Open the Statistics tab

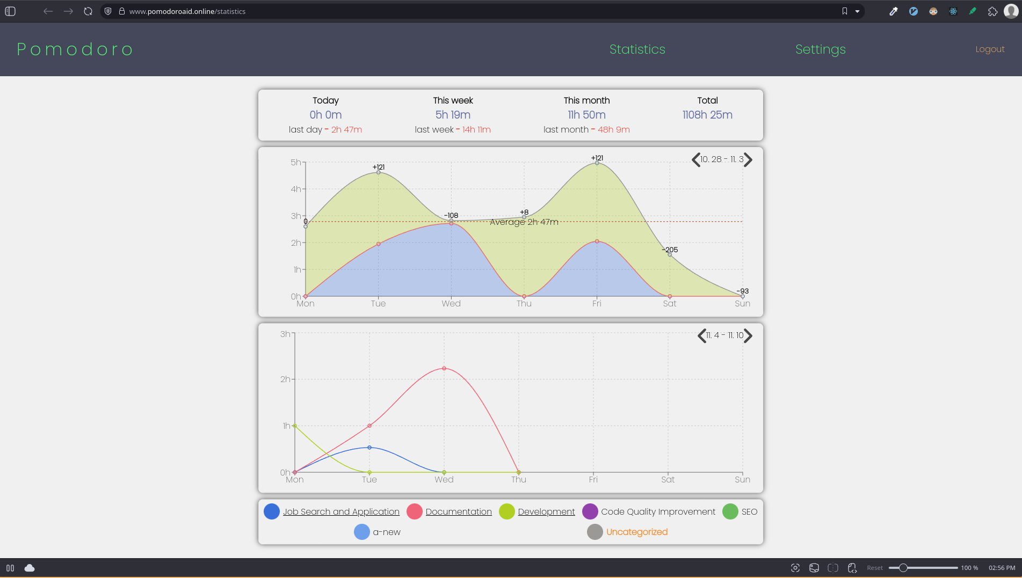[637, 49]
